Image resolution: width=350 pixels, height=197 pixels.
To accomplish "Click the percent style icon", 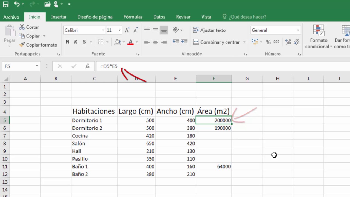I will [268, 42].
